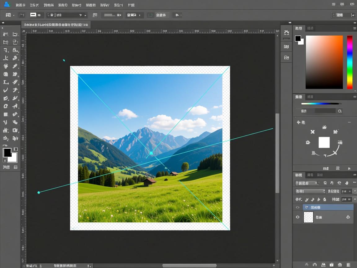Viewport: 357px width, 268px height.
Task: Open the wide dropdown in the options bar
Action: click(x=67, y=15)
